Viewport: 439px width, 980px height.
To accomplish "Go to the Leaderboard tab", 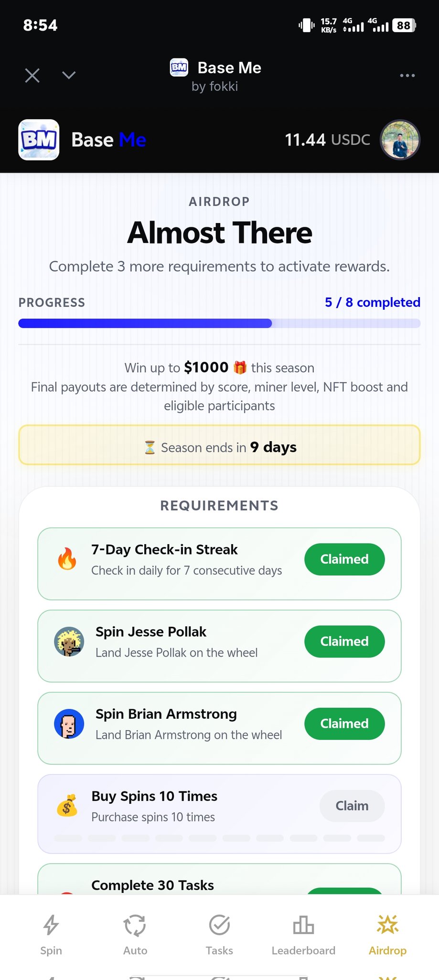I will (303, 925).
